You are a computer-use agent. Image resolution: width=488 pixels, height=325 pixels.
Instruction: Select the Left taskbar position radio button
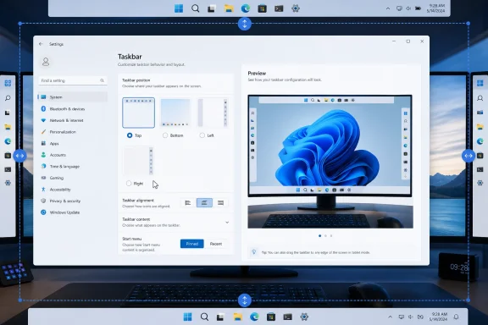(202, 135)
